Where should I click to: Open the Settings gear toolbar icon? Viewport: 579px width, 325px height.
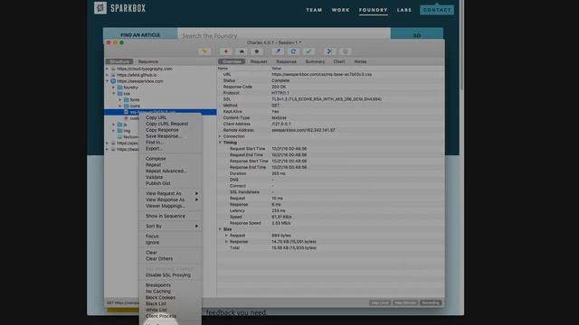[x=346, y=51]
